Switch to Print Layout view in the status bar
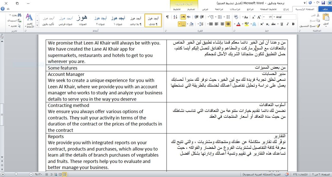 tap(65, 174)
